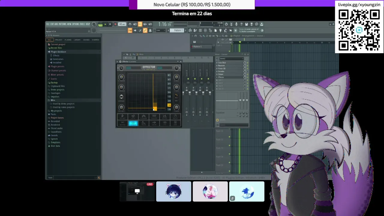
Task: Click the save project floppy icon
Action: pos(246,24)
